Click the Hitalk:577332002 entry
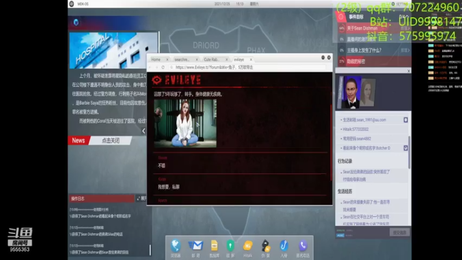This screenshot has width=462, height=260. click(x=355, y=129)
